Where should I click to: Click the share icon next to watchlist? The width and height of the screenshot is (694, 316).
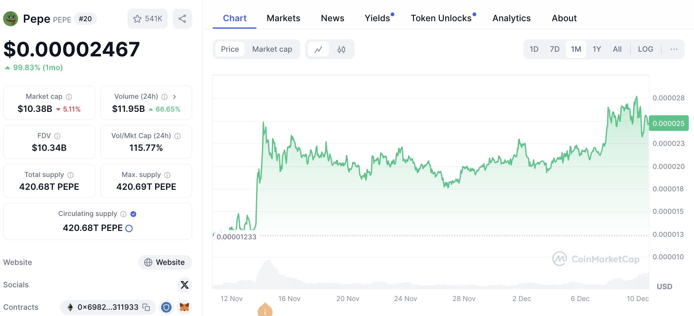(x=182, y=19)
